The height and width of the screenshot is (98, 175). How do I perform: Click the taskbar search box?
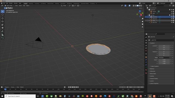20,96
